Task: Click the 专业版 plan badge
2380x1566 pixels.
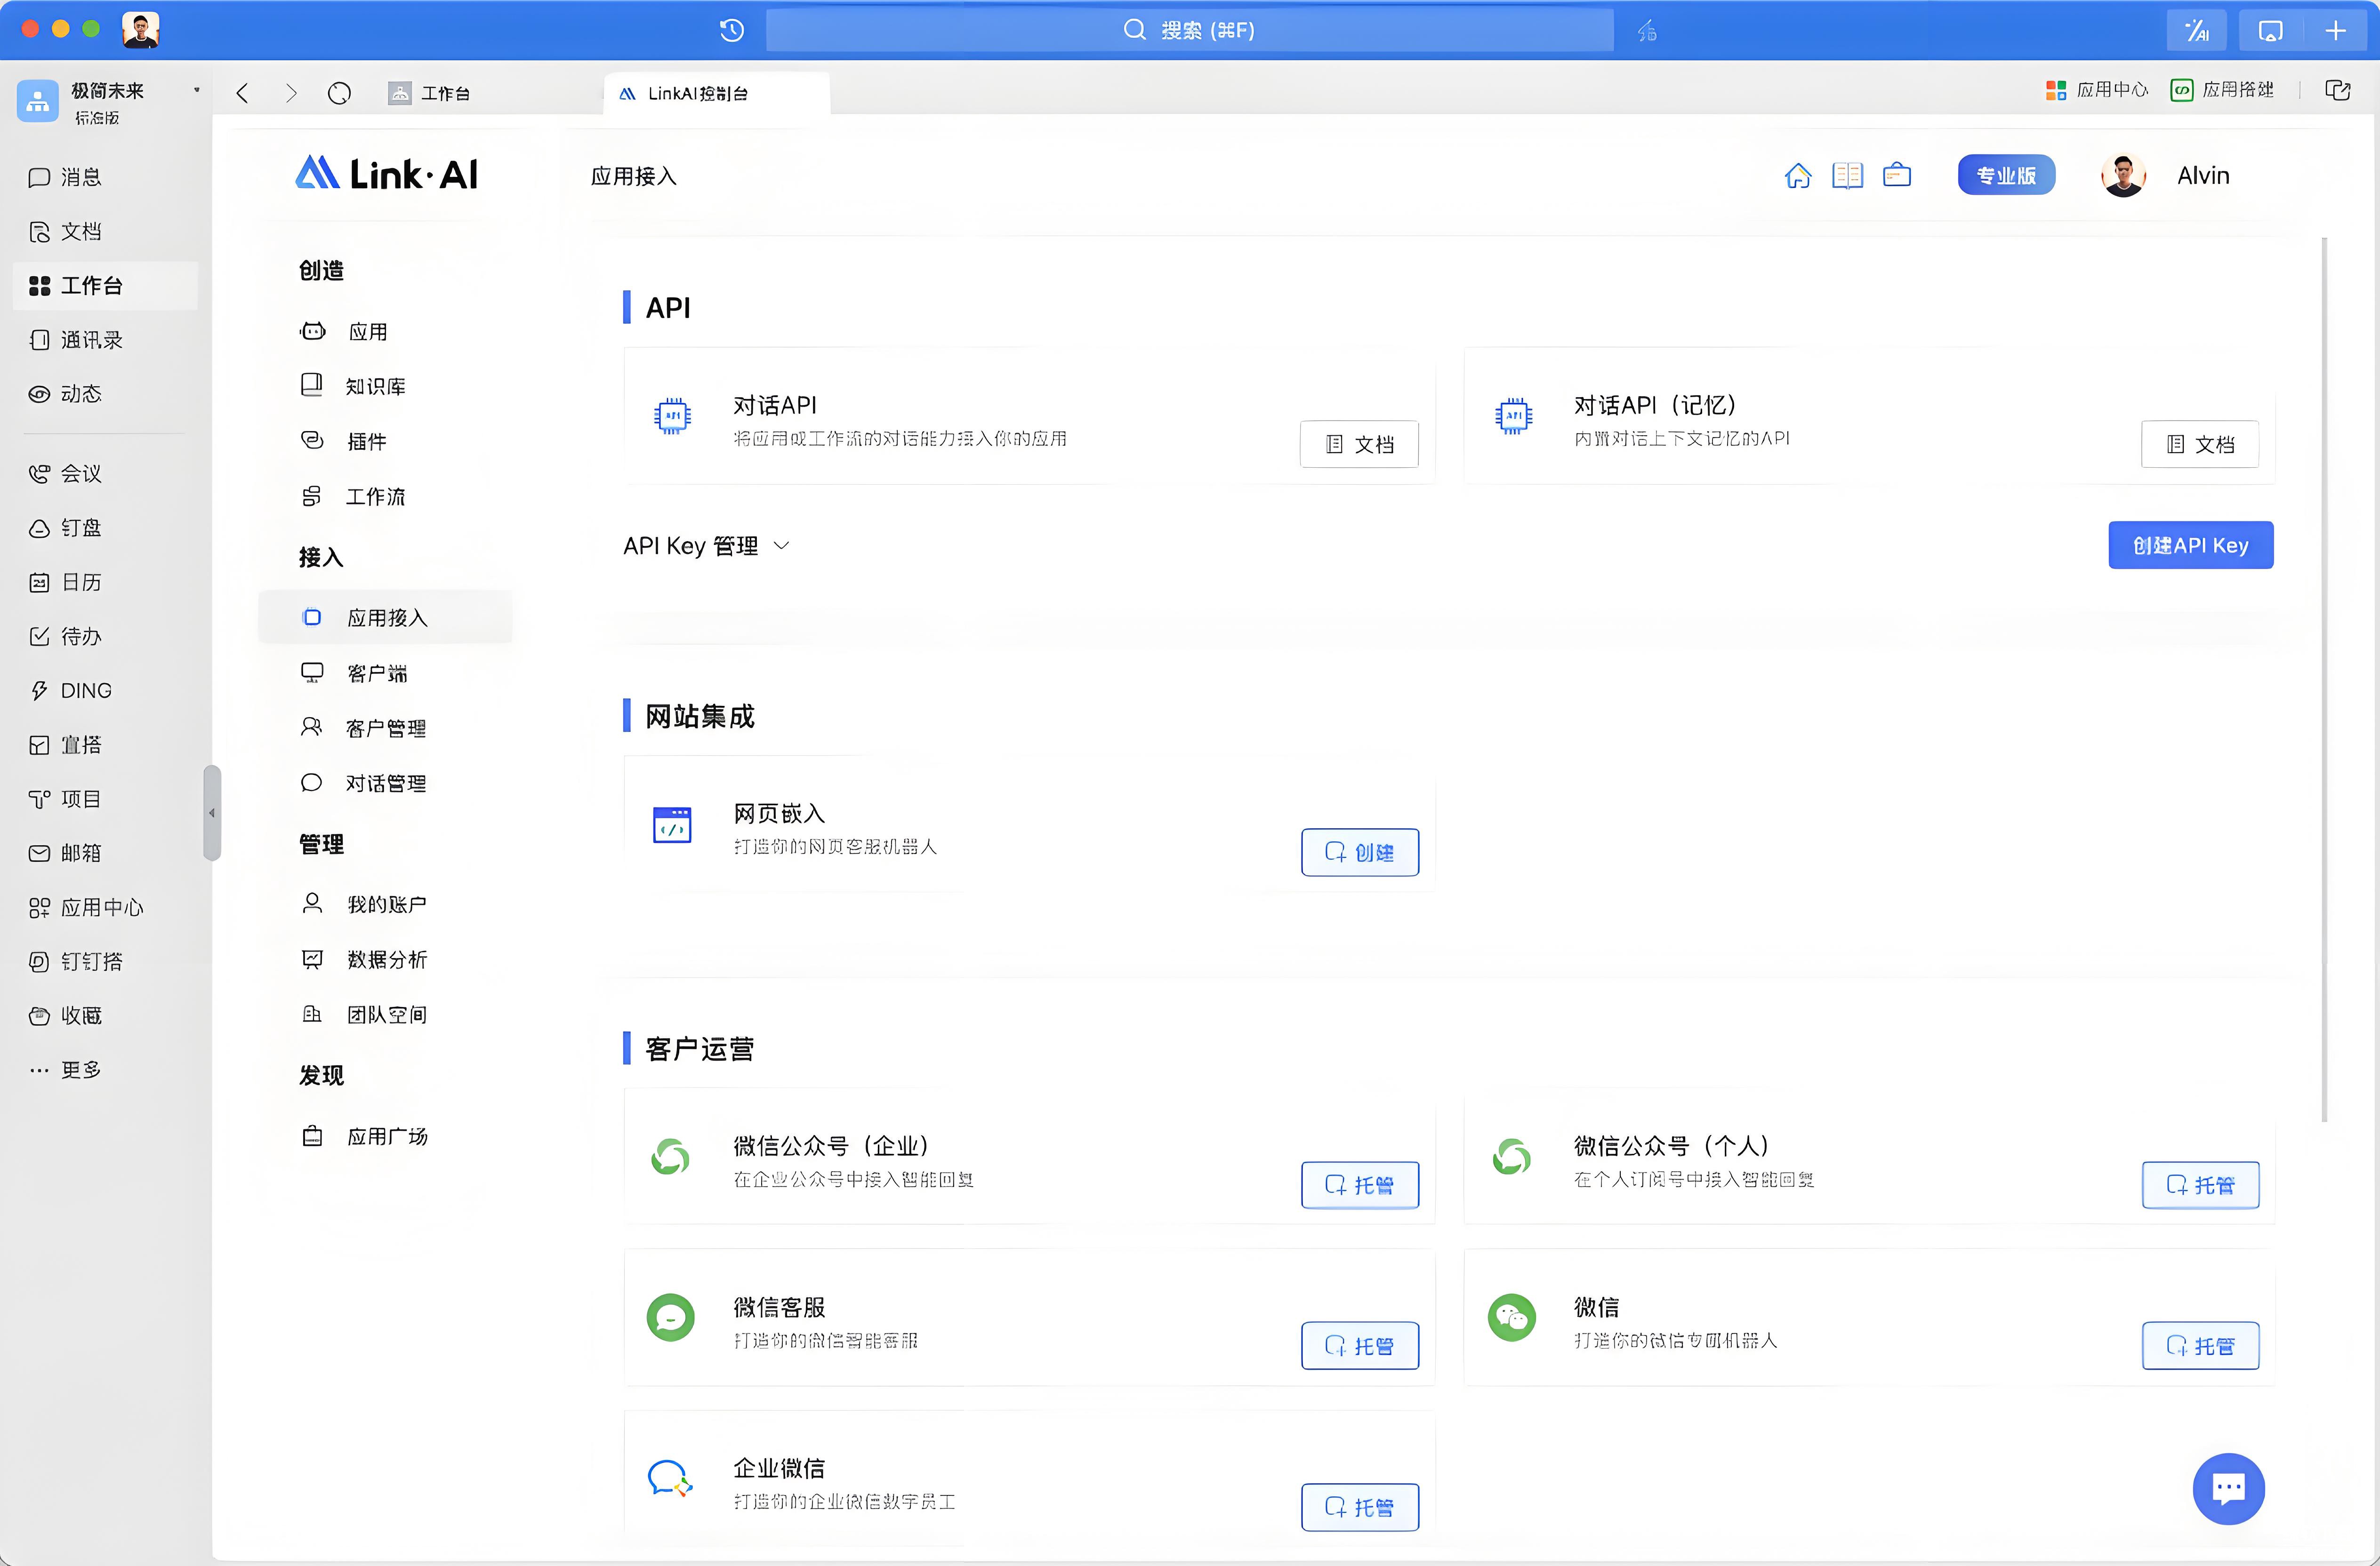Action: pyautogui.click(x=2005, y=176)
